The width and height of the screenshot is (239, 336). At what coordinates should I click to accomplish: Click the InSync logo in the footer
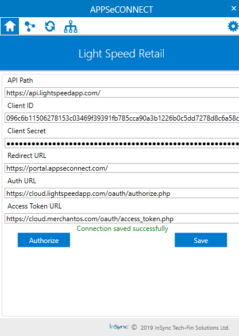click(x=119, y=327)
